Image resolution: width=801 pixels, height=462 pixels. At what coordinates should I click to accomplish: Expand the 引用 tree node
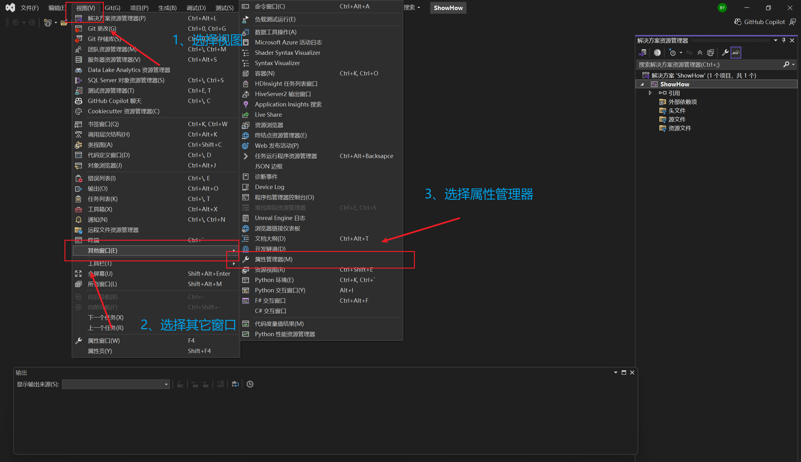[x=650, y=93]
